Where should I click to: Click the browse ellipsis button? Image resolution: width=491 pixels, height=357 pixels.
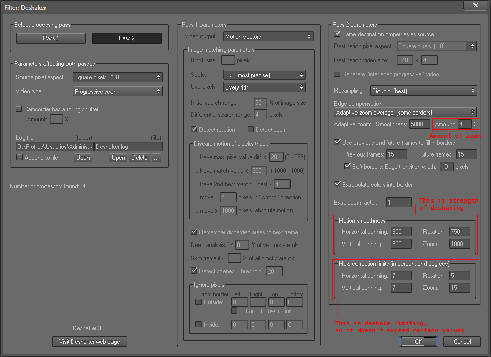tap(157, 158)
